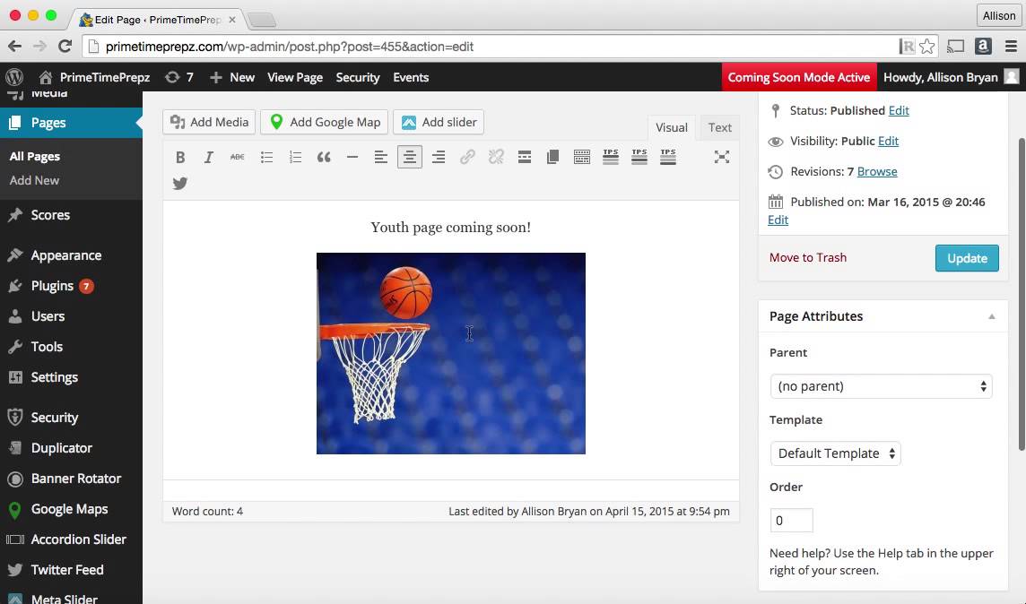This screenshot has width=1026, height=604.
Task: Open Security in the admin bar
Action: (x=358, y=77)
